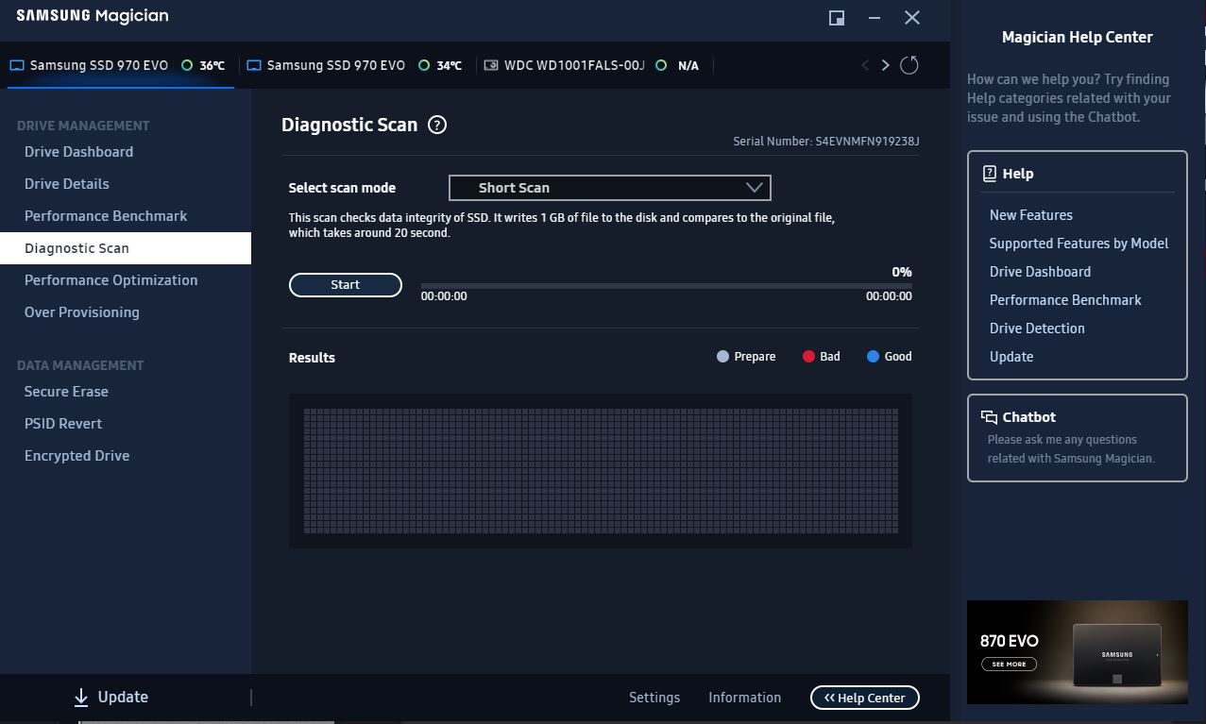Click See More on 870 EVO ad
The image size is (1206, 724).
[1009, 664]
